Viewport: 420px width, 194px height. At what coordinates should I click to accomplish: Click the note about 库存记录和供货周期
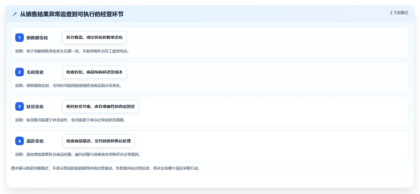coord(70,120)
